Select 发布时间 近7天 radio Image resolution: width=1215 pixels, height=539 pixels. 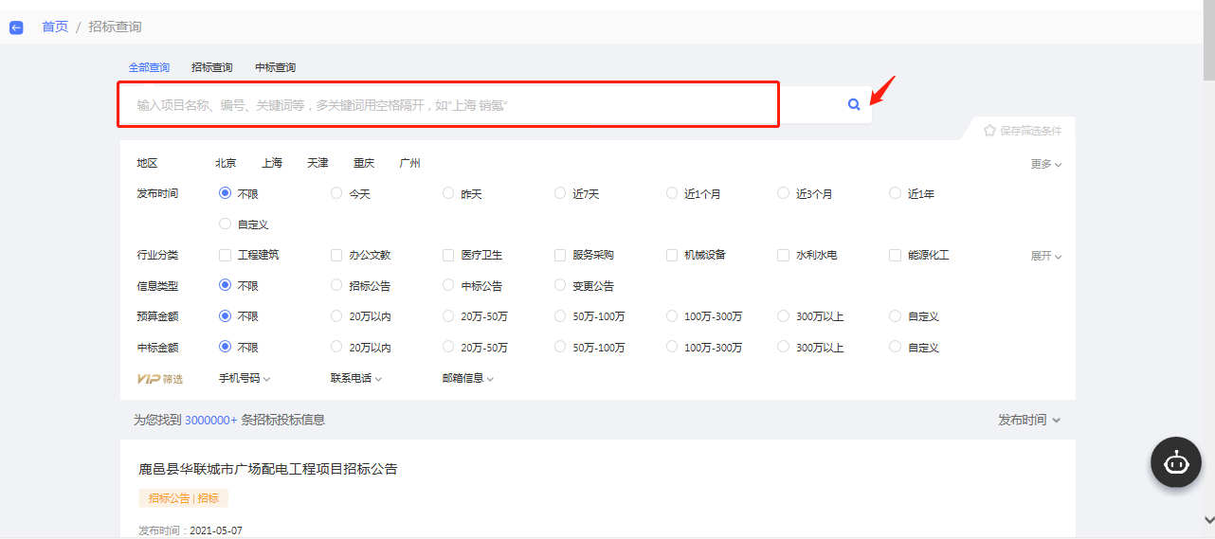point(560,193)
